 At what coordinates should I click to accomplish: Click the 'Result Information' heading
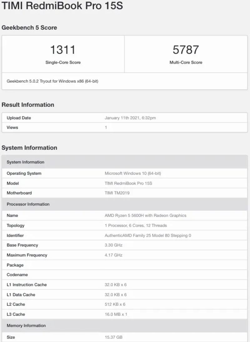pyautogui.click(x=28, y=105)
